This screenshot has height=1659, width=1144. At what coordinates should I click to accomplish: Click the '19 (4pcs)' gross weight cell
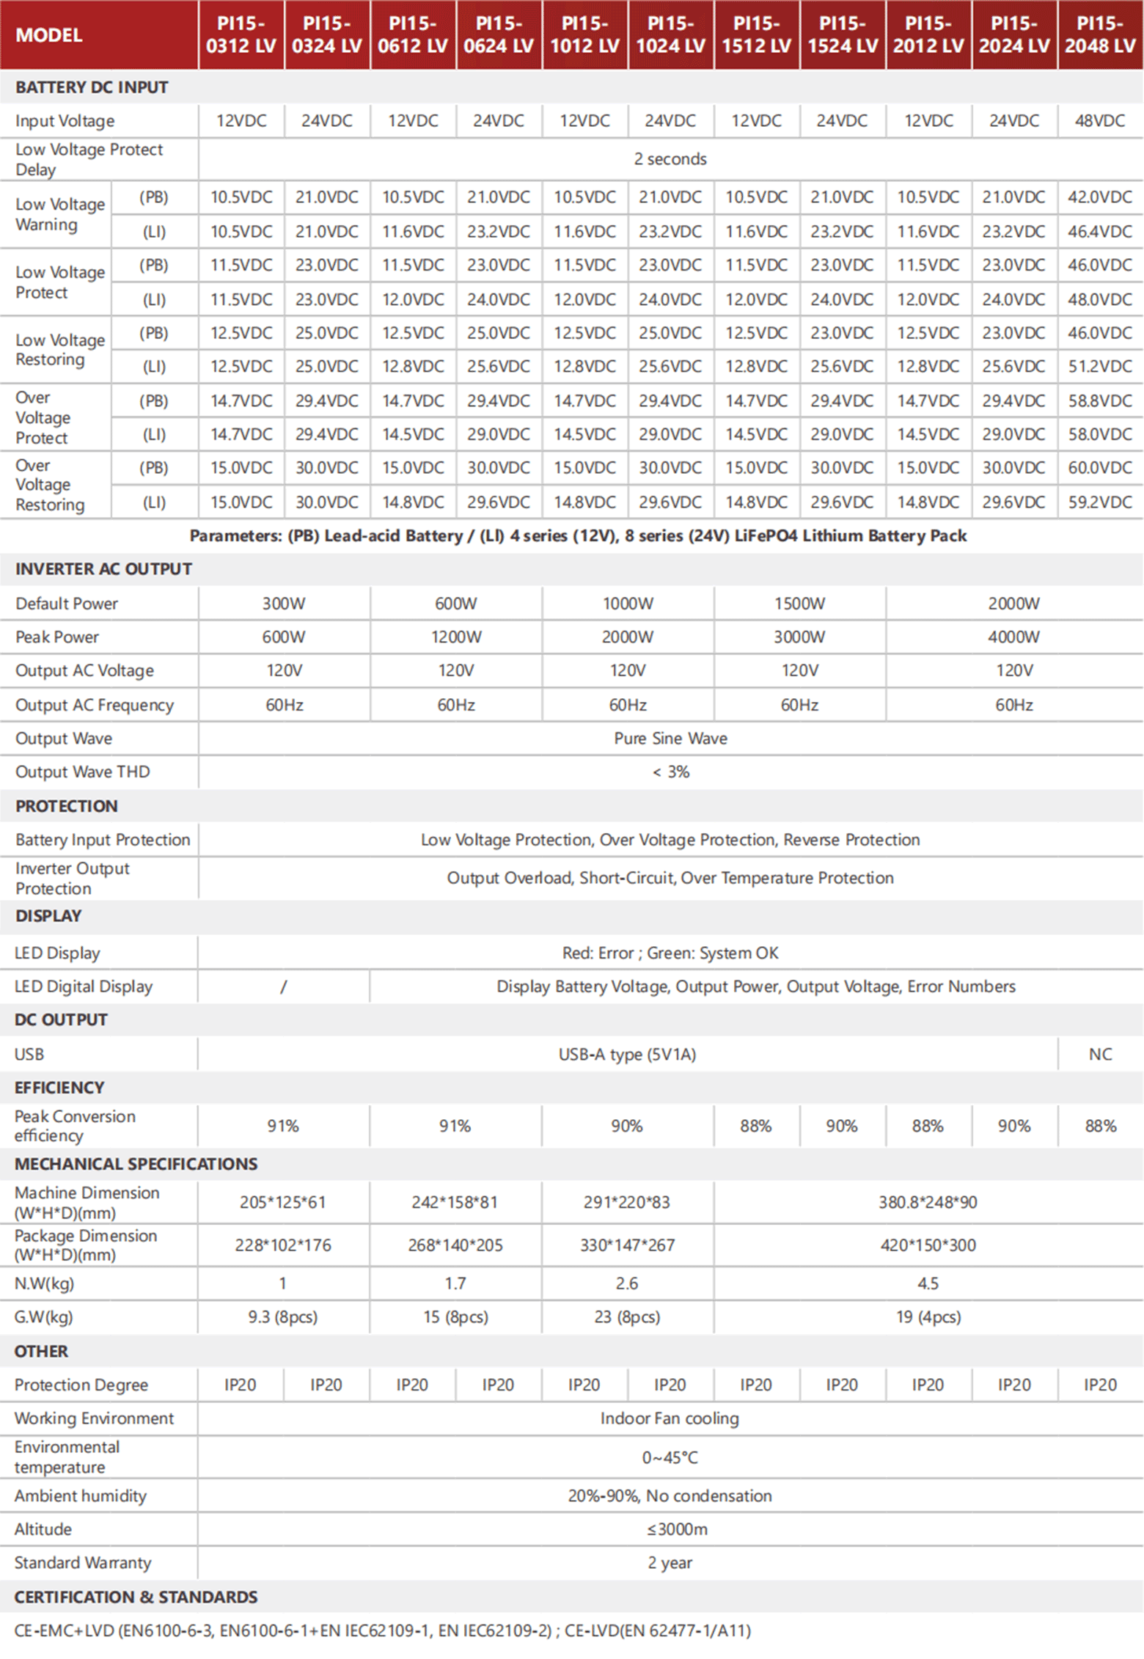click(x=928, y=1316)
